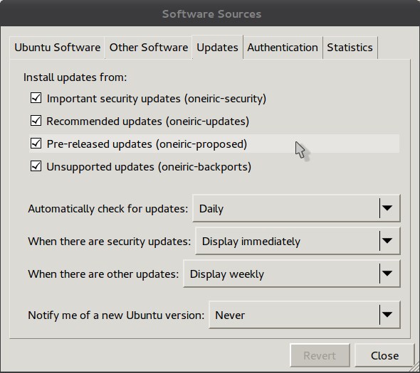Click the Notify me of a new Ubuntu version label
Screen dimensions: 420x373
coord(116,315)
